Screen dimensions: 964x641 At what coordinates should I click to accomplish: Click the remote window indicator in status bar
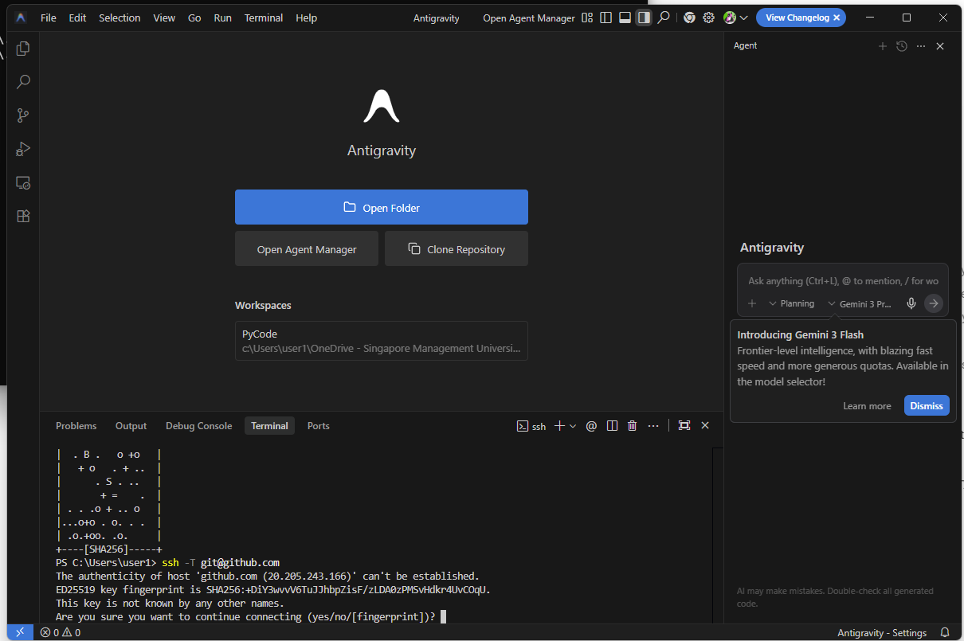coord(21,633)
